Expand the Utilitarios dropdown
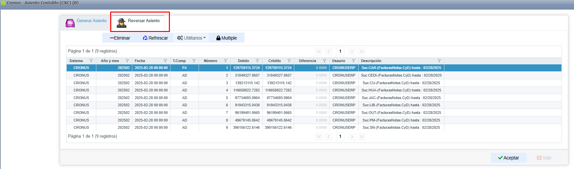 point(191,38)
